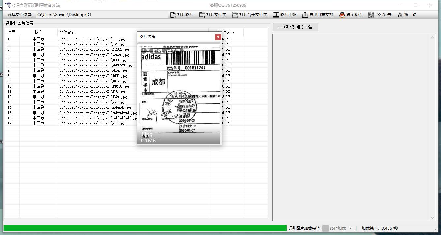The width and height of the screenshot is (441, 235).
Task: Close the 图片预览 preview popup
Action: [x=218, y=37]
